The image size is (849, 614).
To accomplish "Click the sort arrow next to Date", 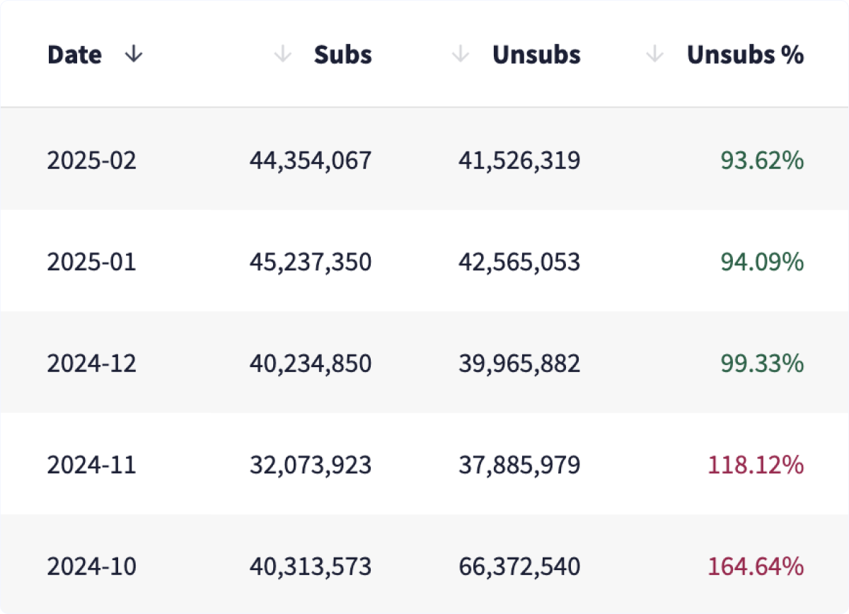I will pyautogui.click(x=133, y=54).
